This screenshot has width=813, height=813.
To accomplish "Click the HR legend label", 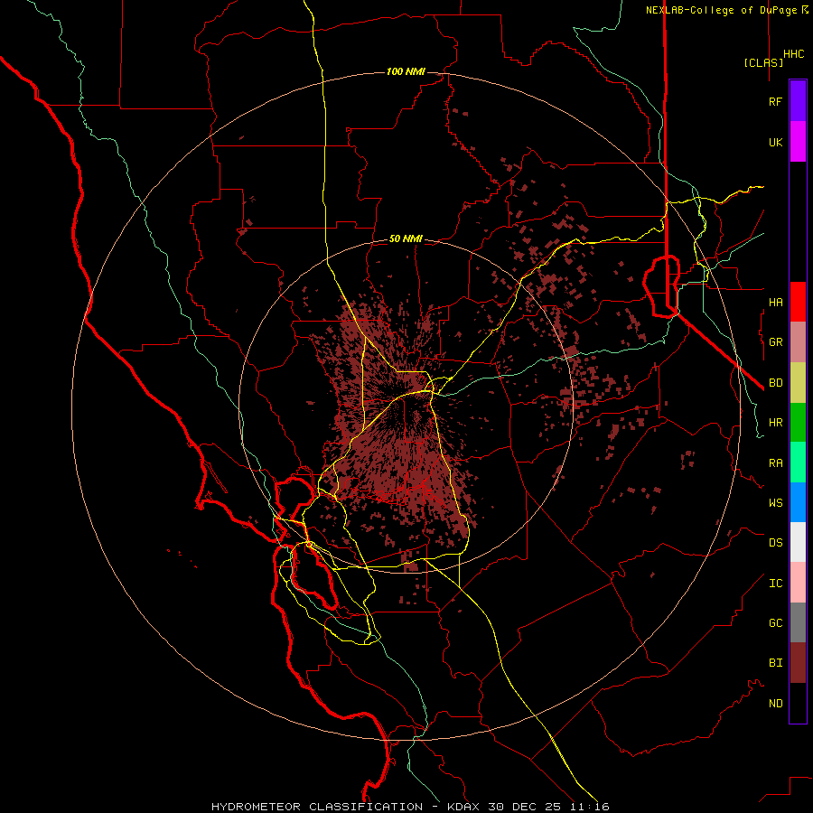I will (775, 423).
